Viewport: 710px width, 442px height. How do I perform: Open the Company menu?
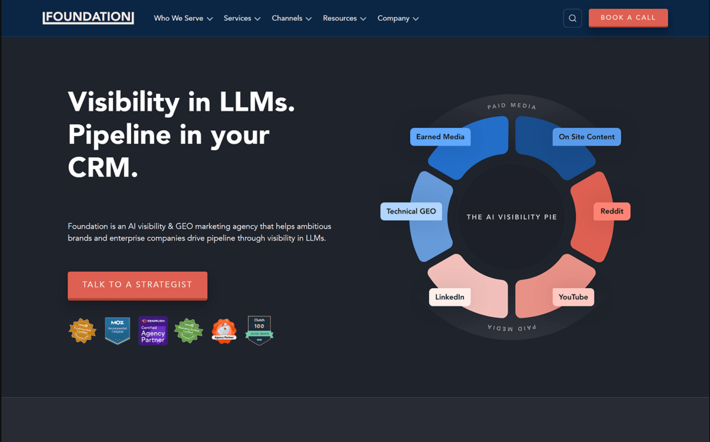tap(398, 18)
